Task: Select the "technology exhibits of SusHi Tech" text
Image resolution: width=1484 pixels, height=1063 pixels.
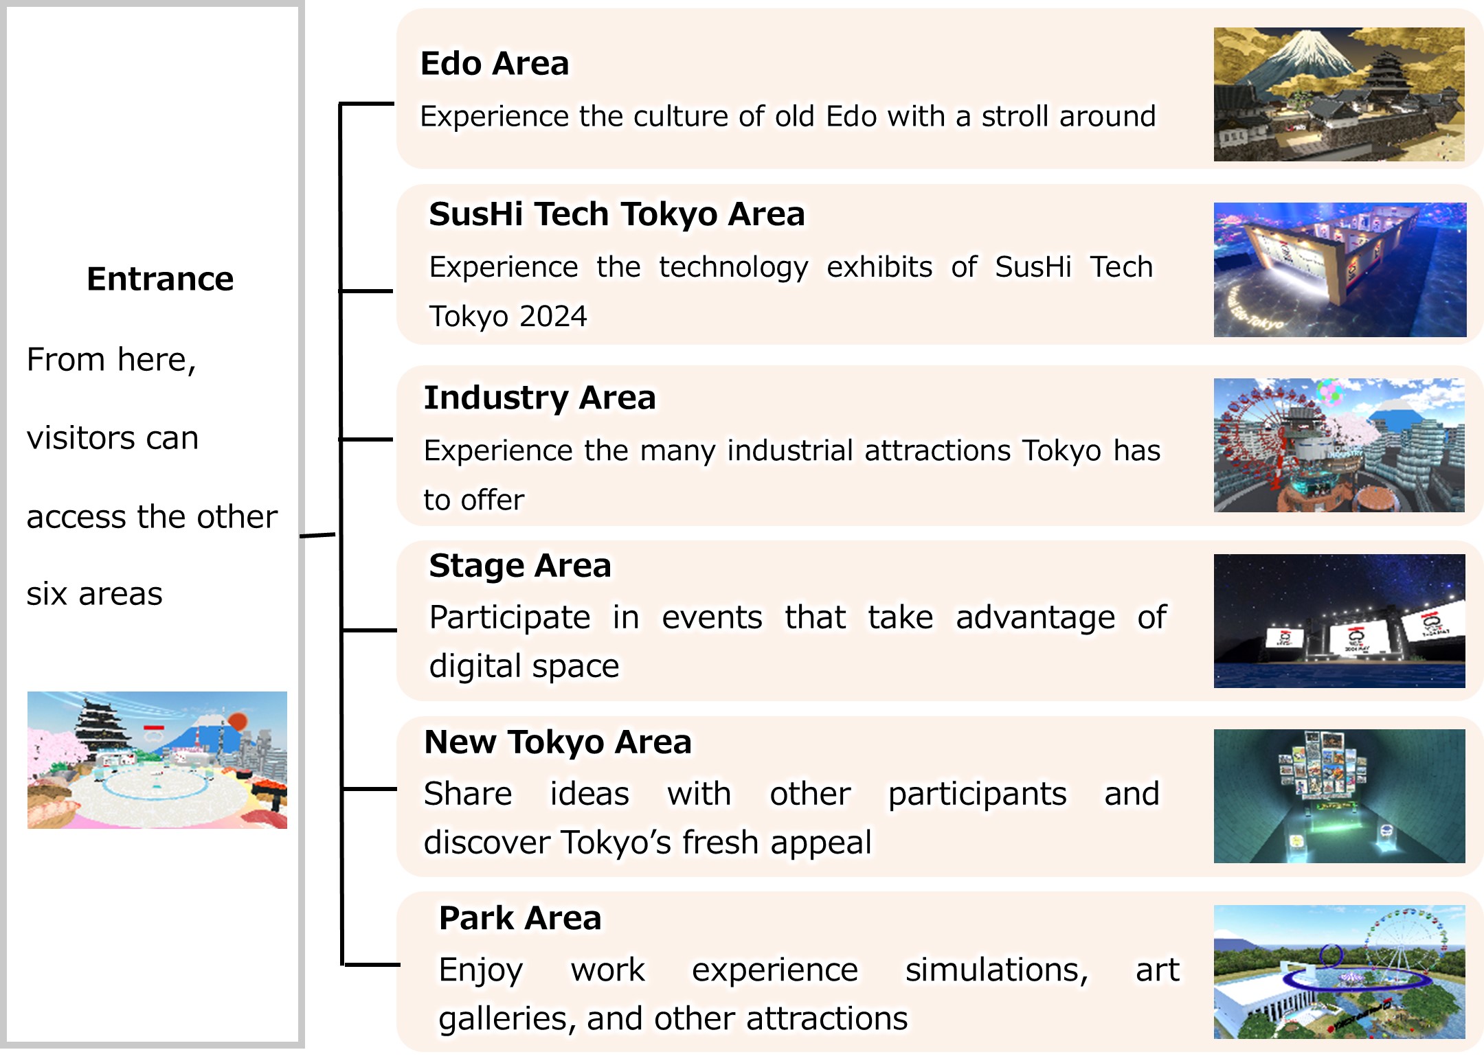Action: 790,267
